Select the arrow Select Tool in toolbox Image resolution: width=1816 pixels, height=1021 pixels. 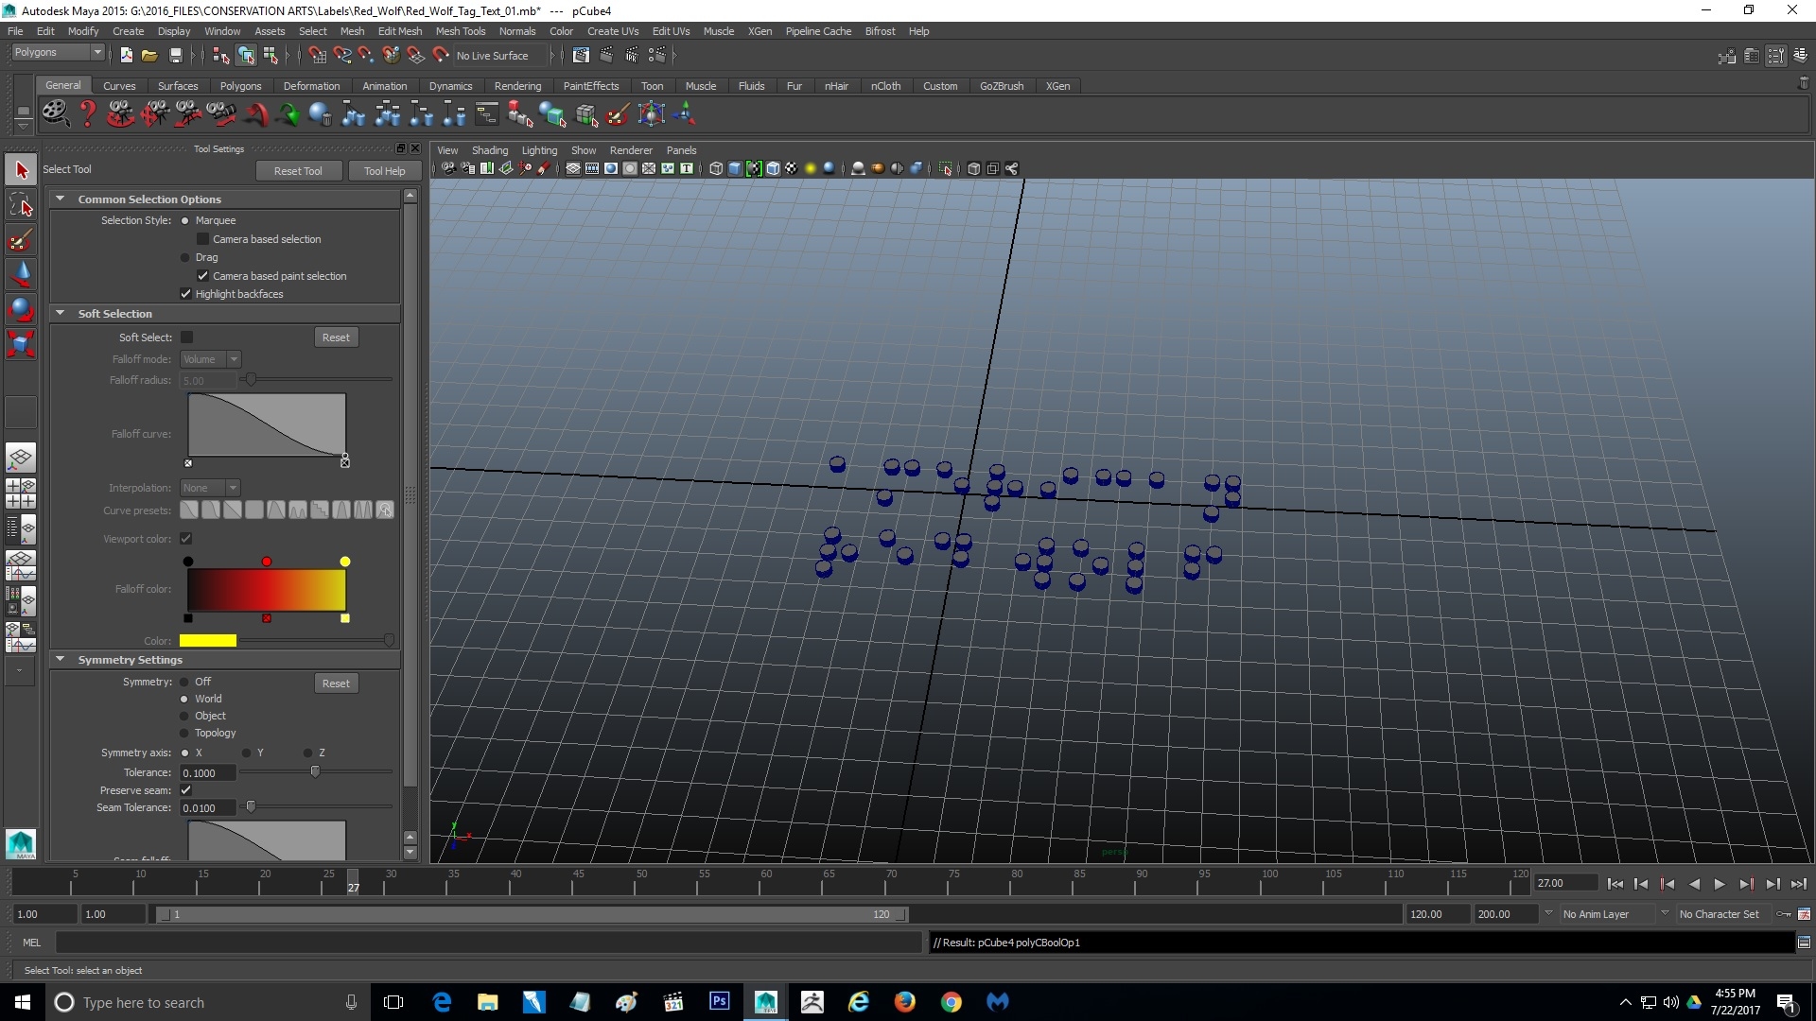coord(21,170)
